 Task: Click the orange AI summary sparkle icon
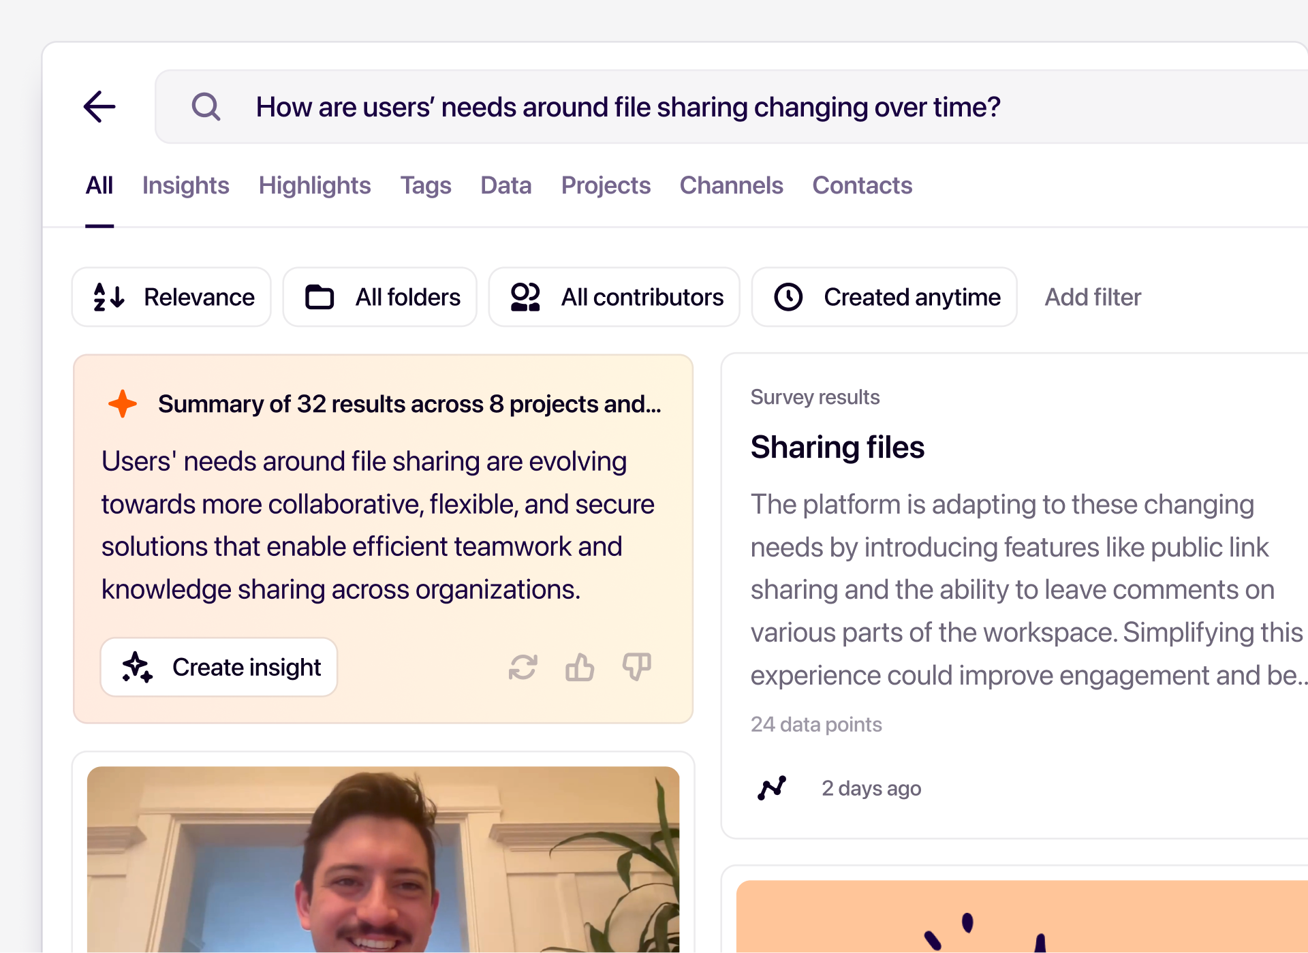point(122,403)
